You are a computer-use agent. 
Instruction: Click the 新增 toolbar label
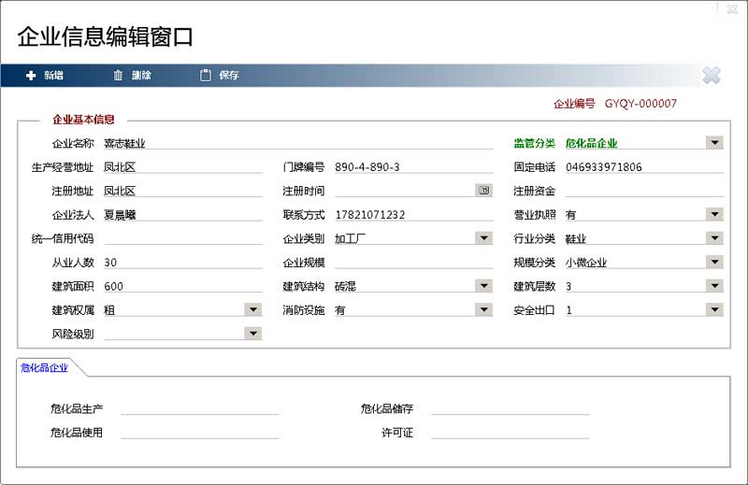[54, 75]
